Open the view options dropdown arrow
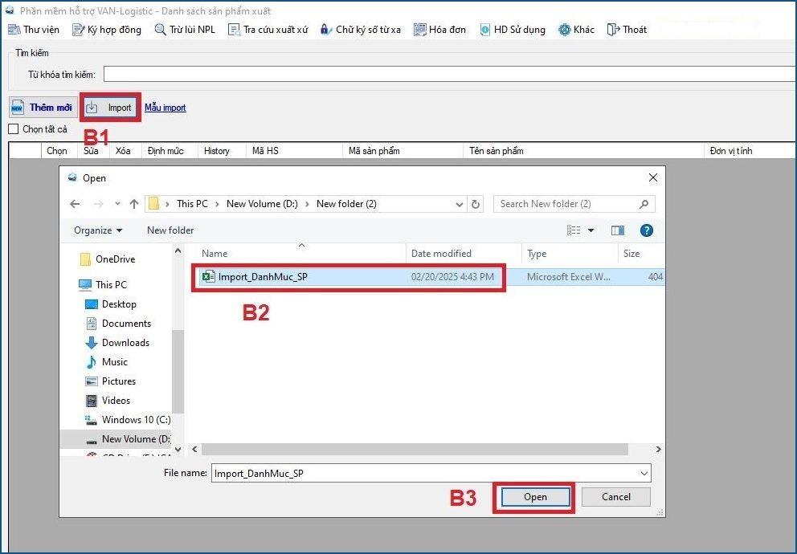 pyautogui.click(x=591, y=230)
